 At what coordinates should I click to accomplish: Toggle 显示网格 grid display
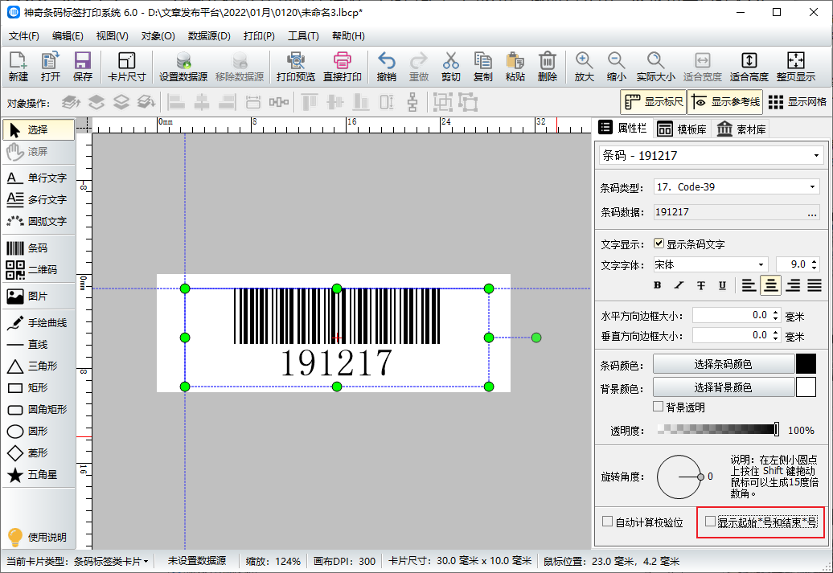click(797, 102)
